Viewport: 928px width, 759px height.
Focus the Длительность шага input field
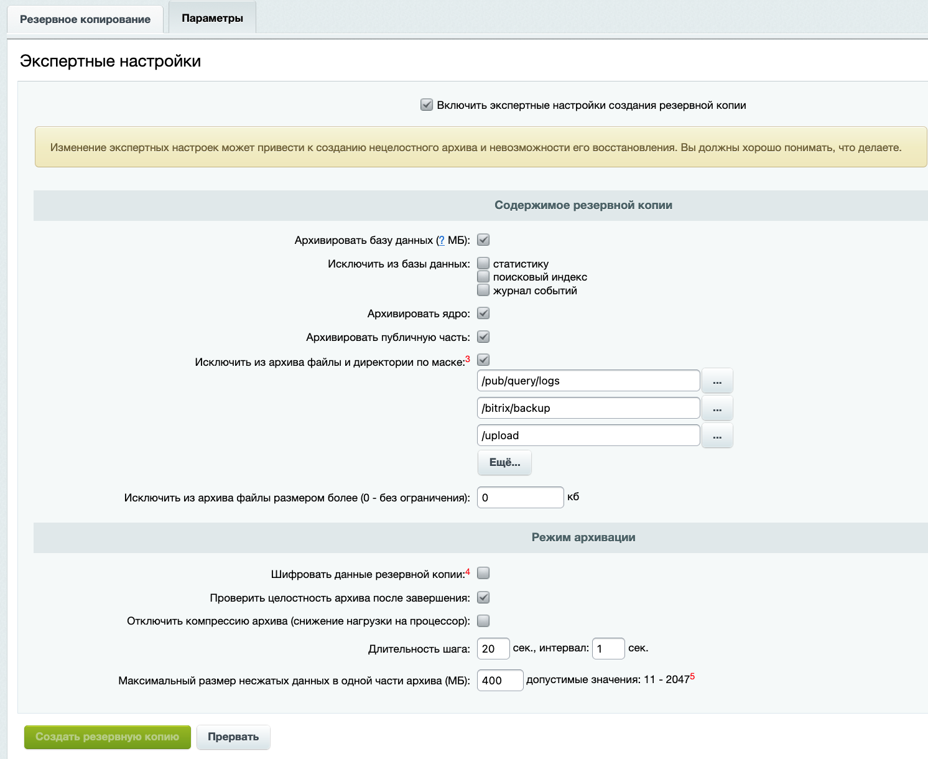[x=493, y=649]
